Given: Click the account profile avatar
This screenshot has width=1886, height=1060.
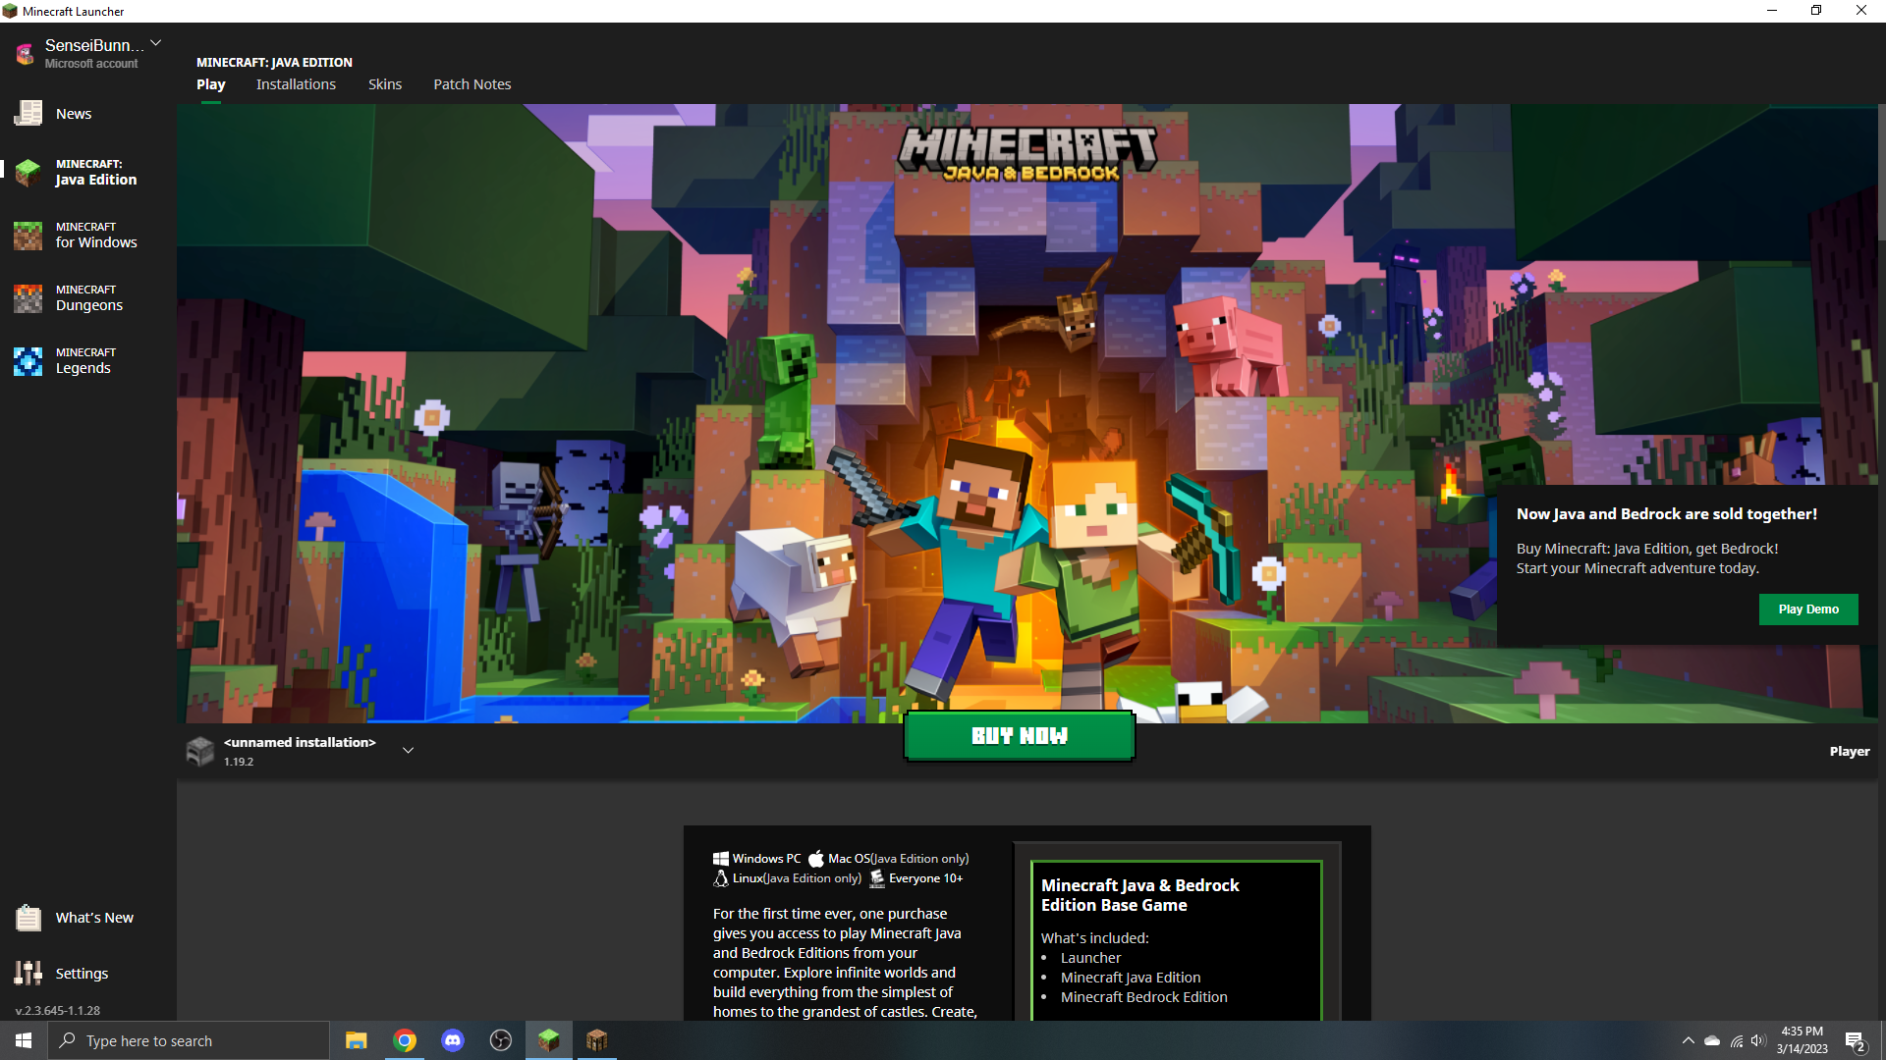Looking at the screenshot, I should click(24, 53).
